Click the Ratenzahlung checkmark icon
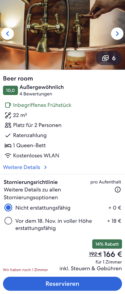 8,135
